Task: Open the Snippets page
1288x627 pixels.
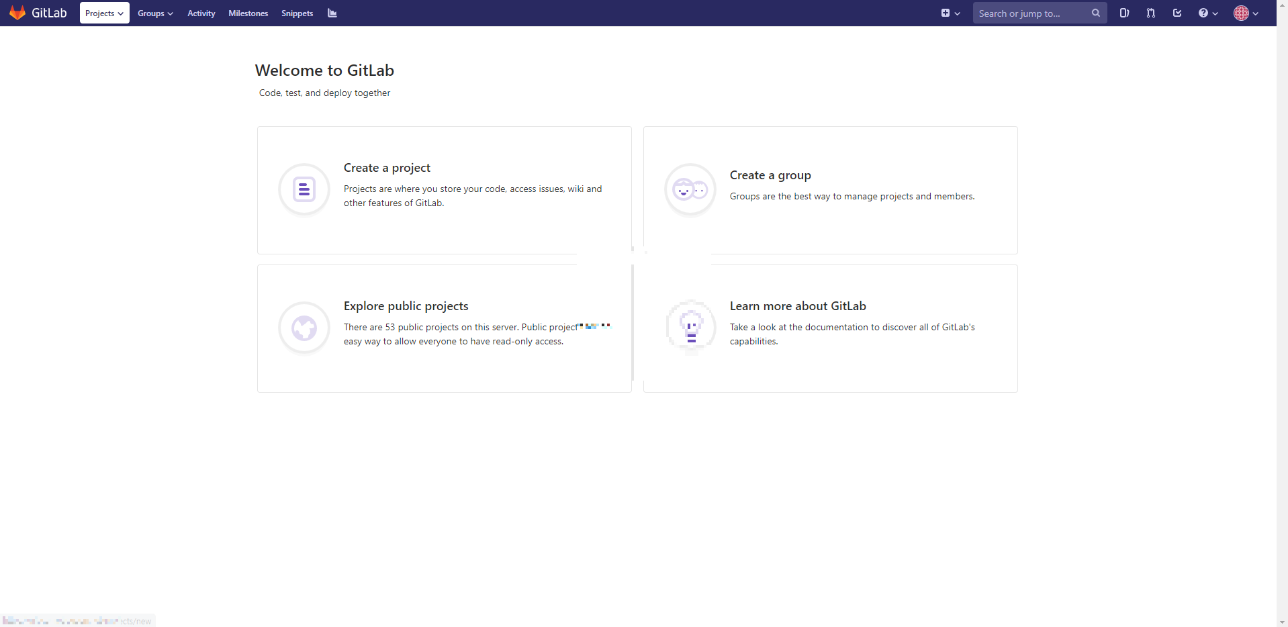Action: (x=297, y=13)
